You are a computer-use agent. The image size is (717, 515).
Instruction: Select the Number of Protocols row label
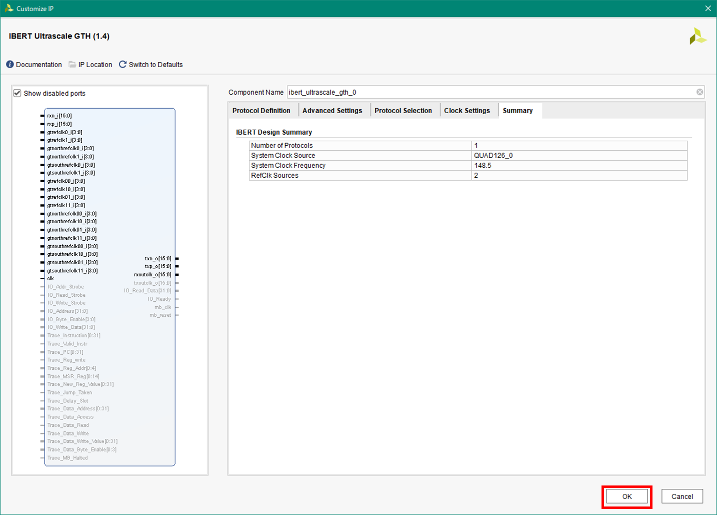(360, 146)
